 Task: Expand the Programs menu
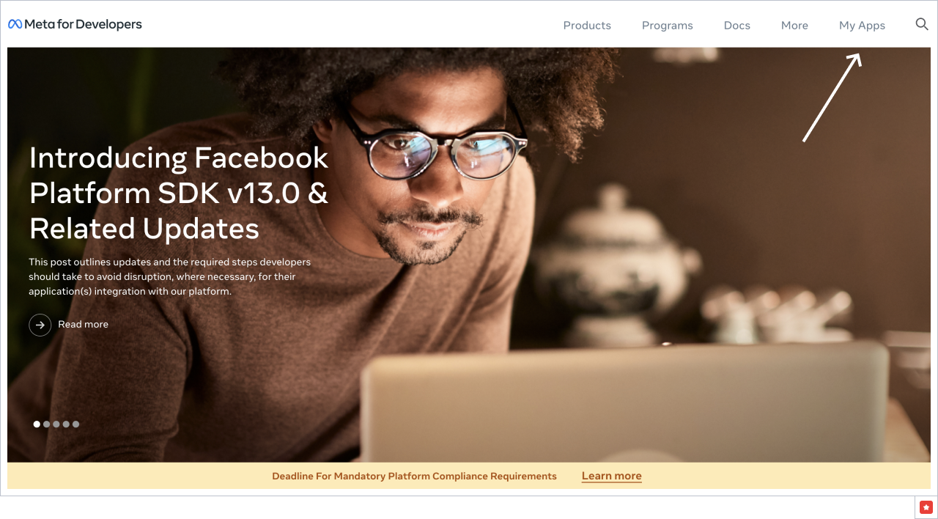[668, 25]
